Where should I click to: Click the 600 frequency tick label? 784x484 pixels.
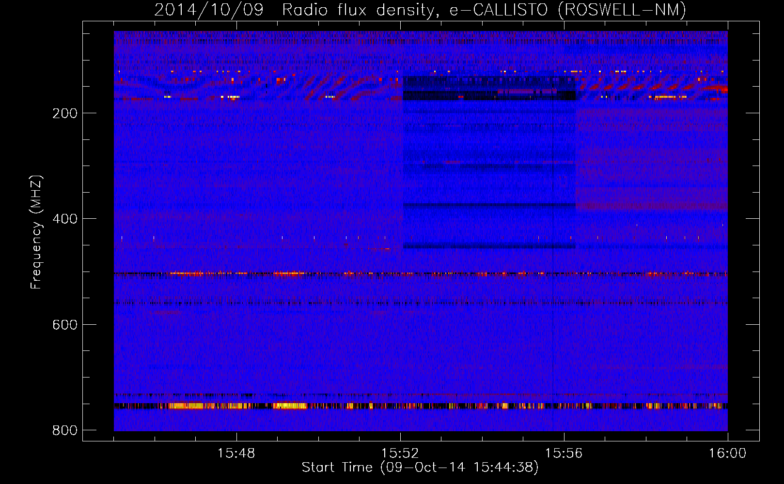(x=65, y=325)
